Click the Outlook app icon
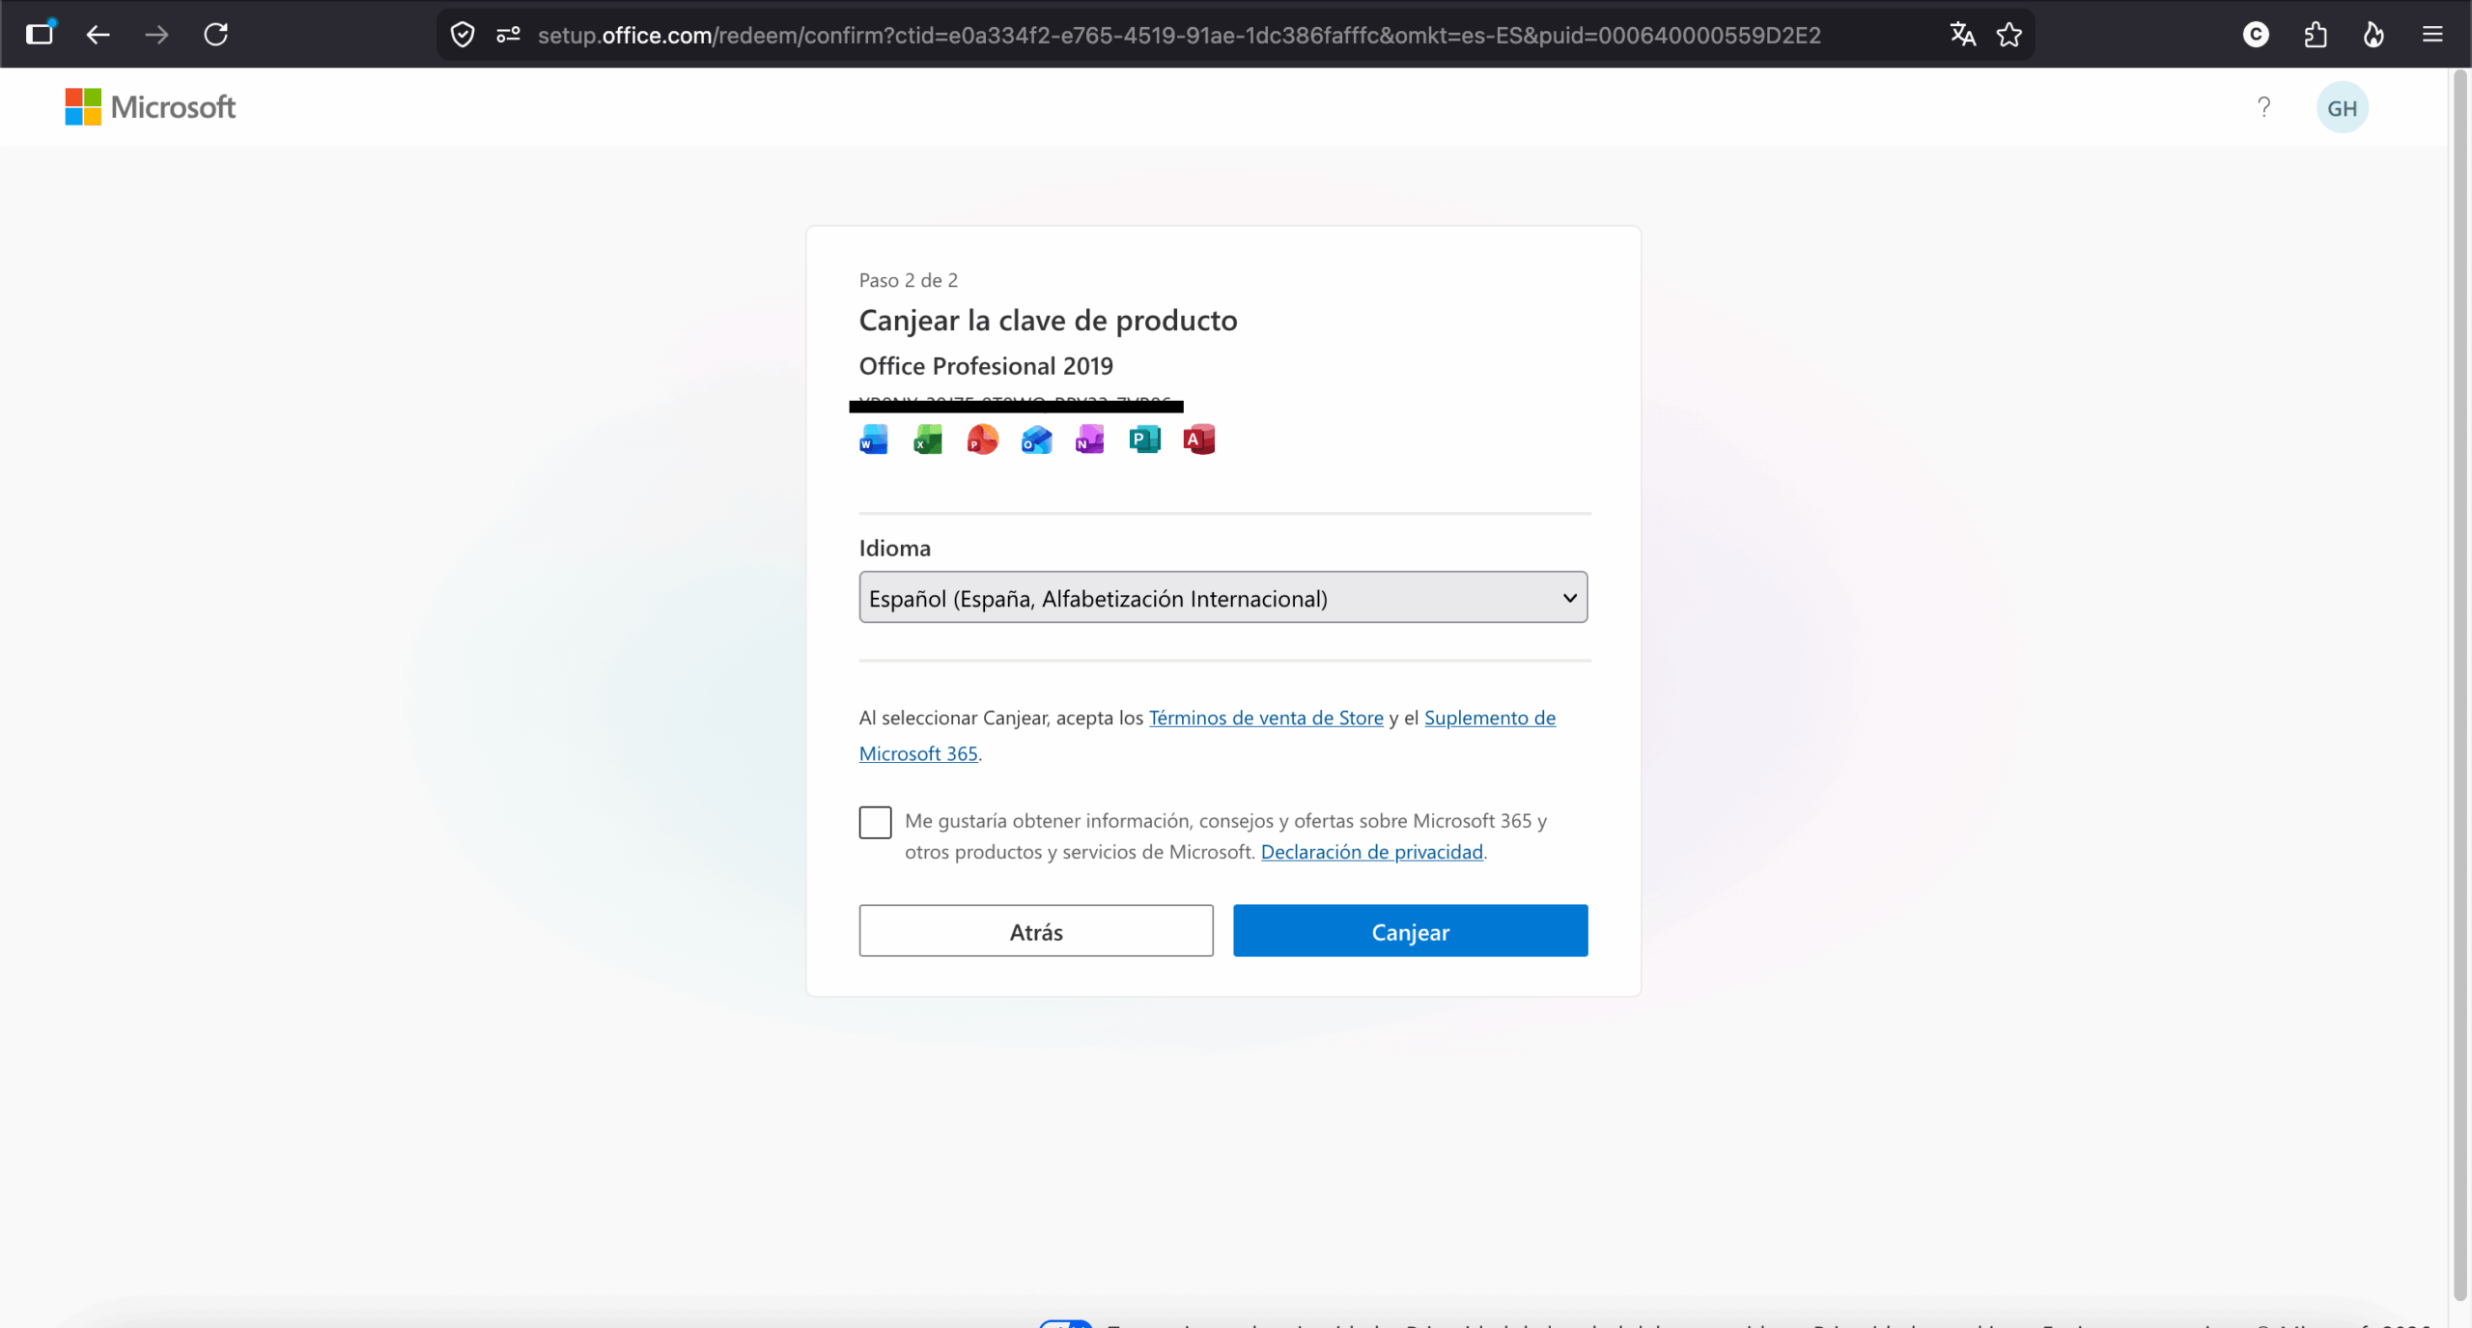Viewport: 2472px width, 1328px height. (x=1036, y=439)
